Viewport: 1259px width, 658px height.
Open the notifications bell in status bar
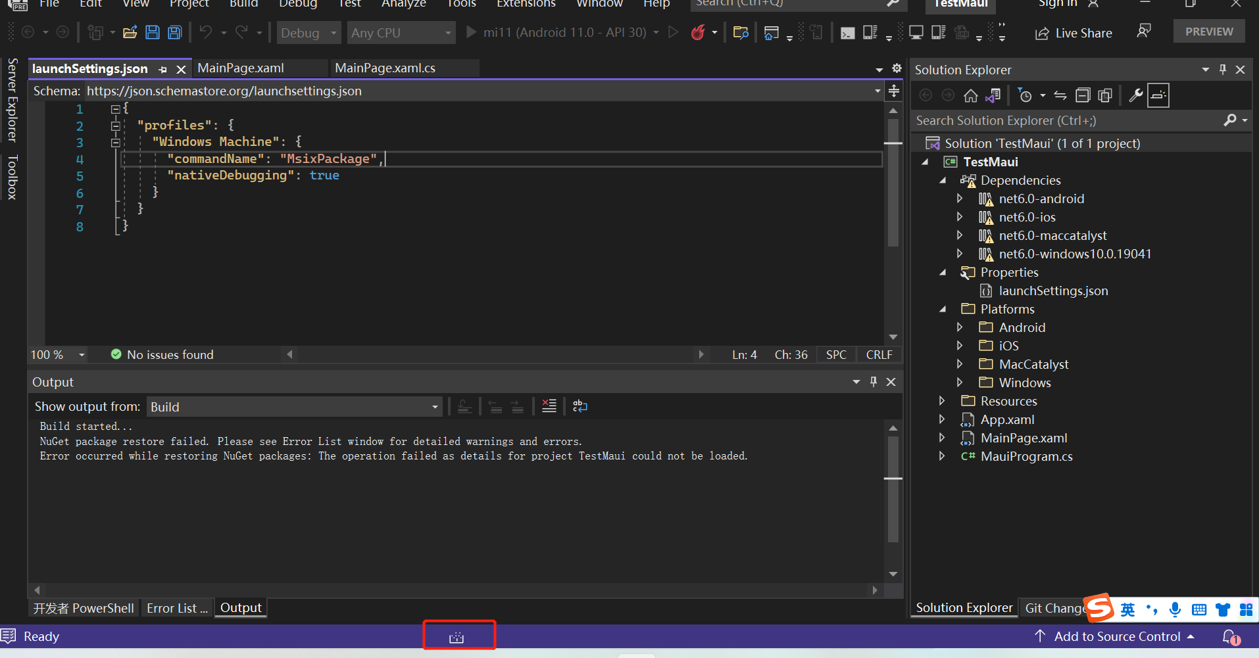pyautogui.click(x=1230, y=636)
